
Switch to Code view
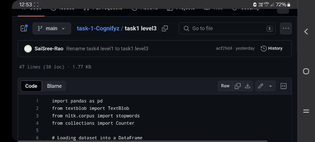point(31,86)
